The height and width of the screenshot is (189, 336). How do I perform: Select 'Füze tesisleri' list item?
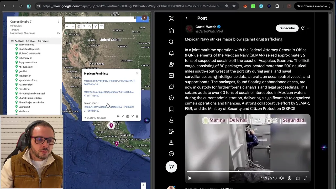pos(25,85)
